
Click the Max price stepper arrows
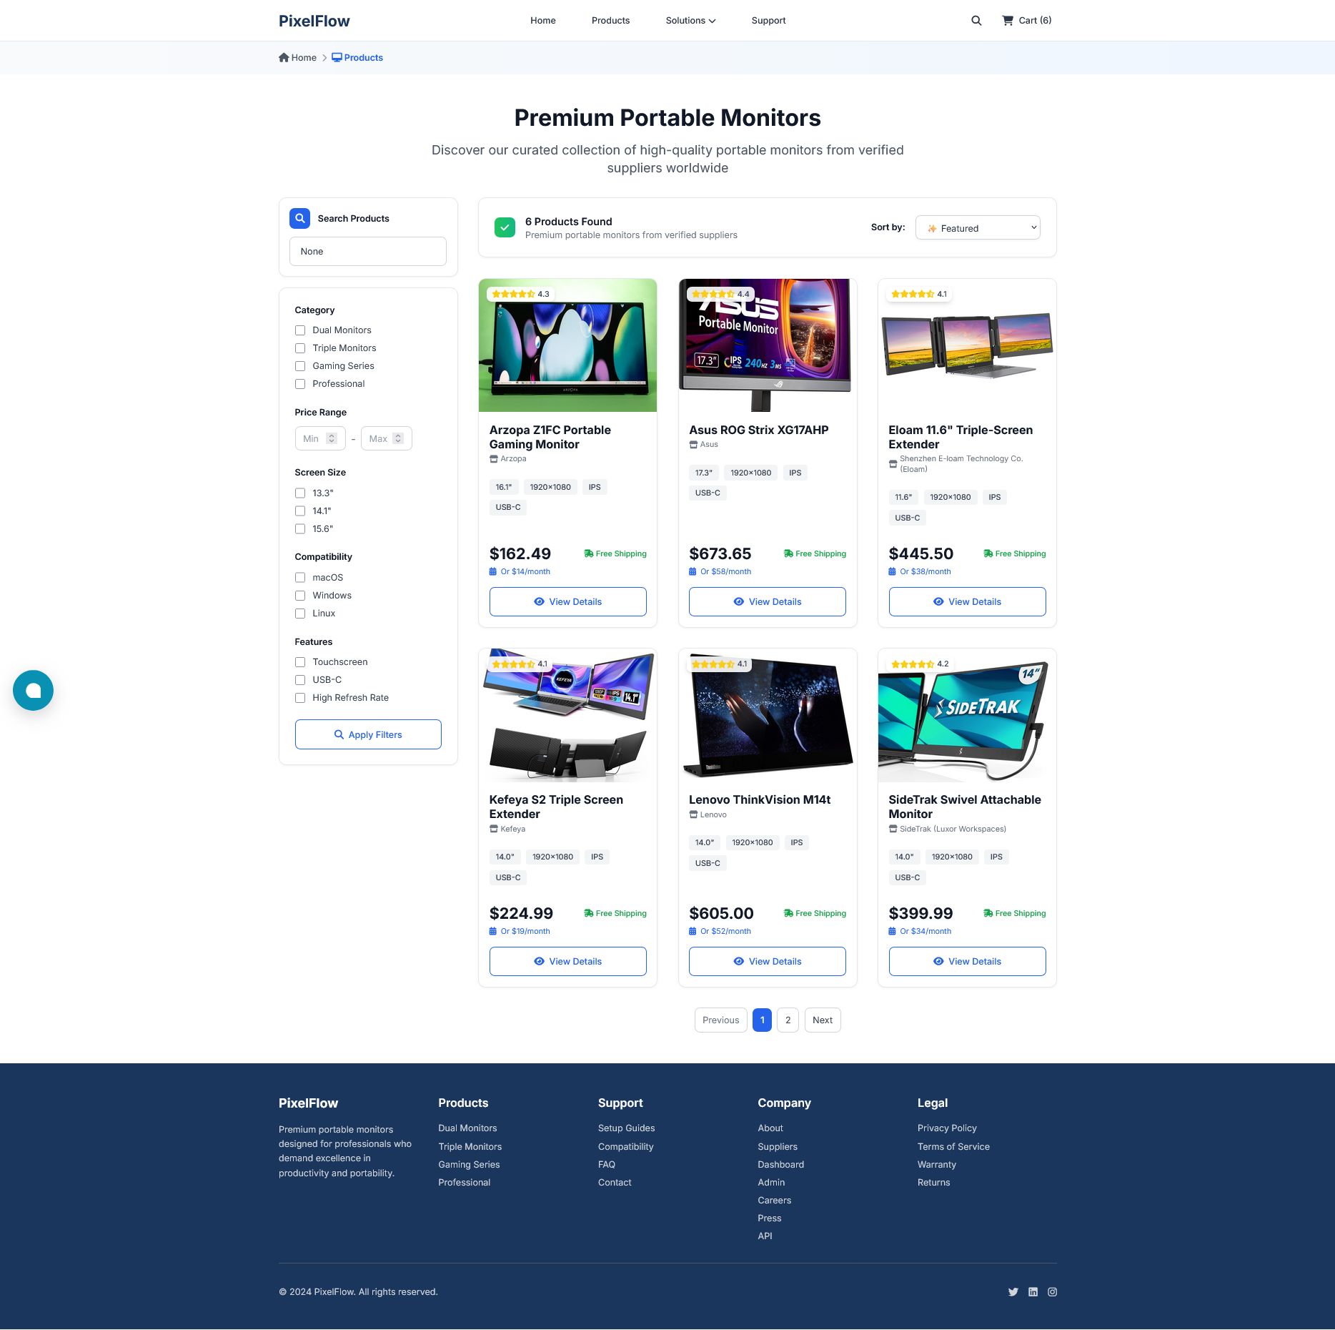point(398,439)
